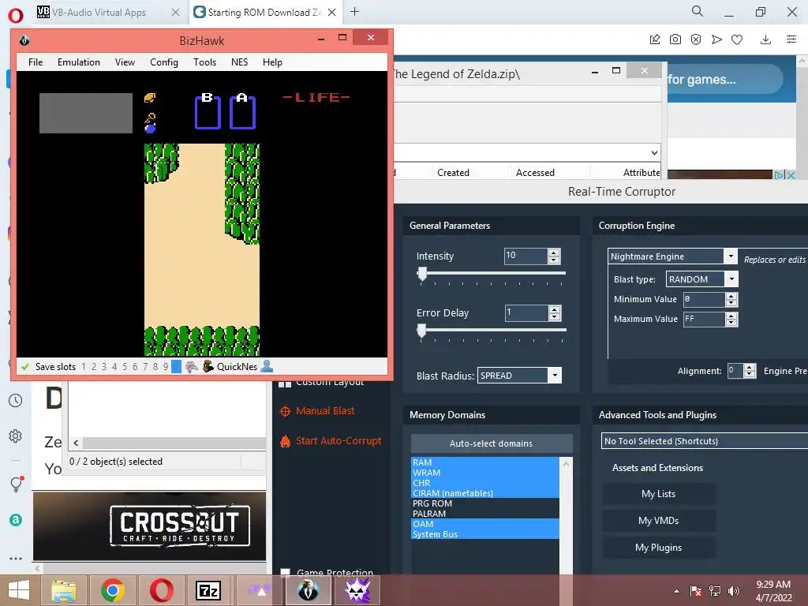This screenshot has height=606, width=808.
Task: Open BizHawk View menu
Action: [x=125, y=62]
